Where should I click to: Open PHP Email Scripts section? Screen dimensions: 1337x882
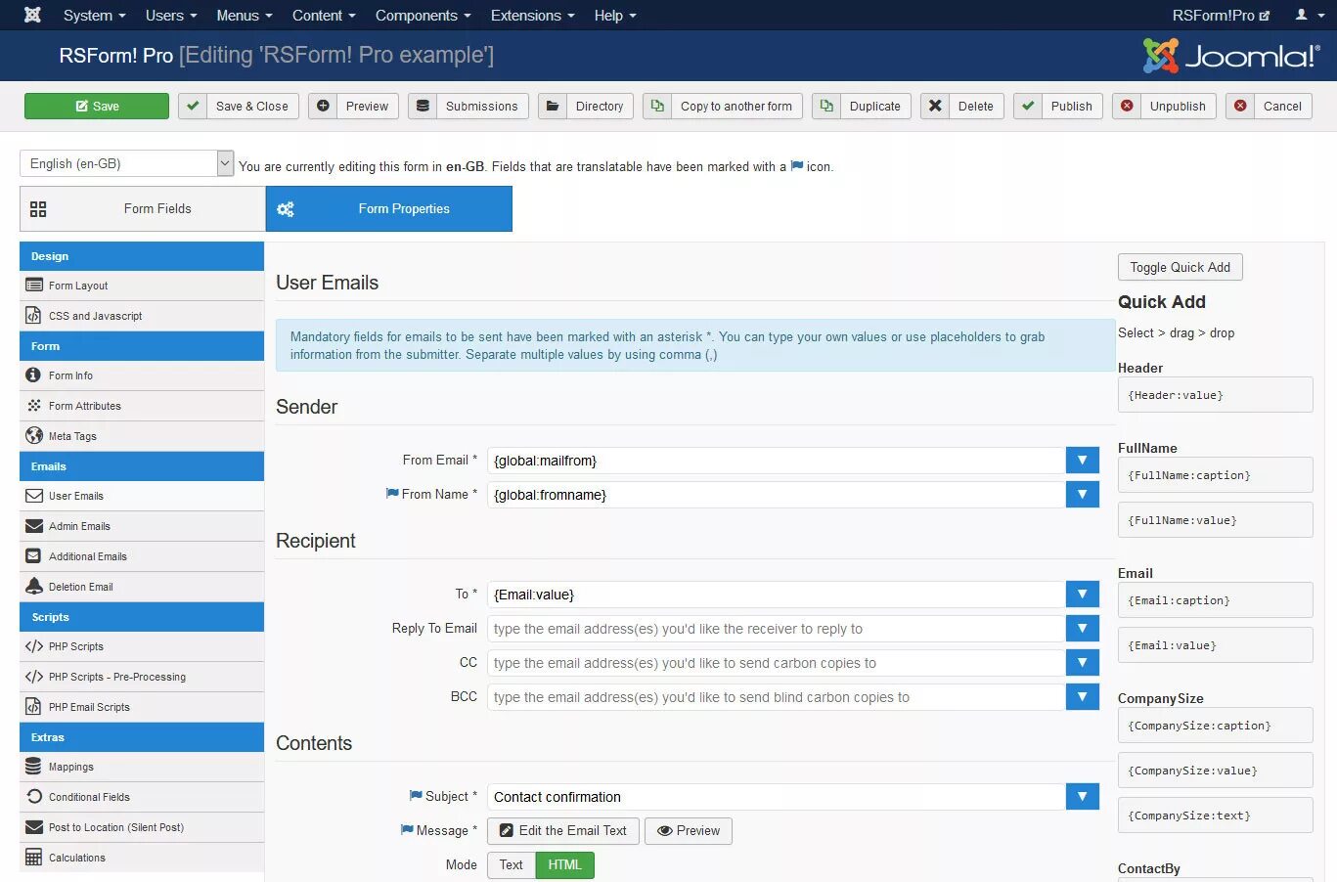tap(142, 707)
